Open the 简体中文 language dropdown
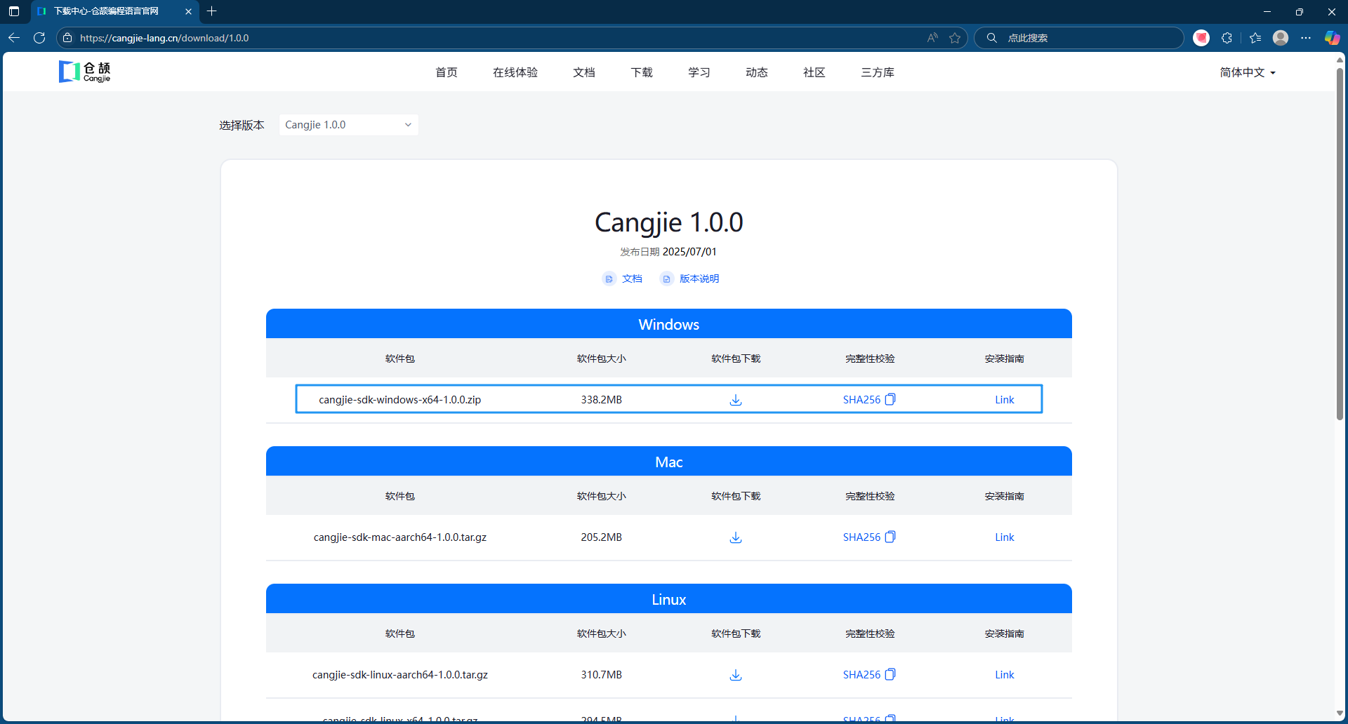 point(1248,72)
